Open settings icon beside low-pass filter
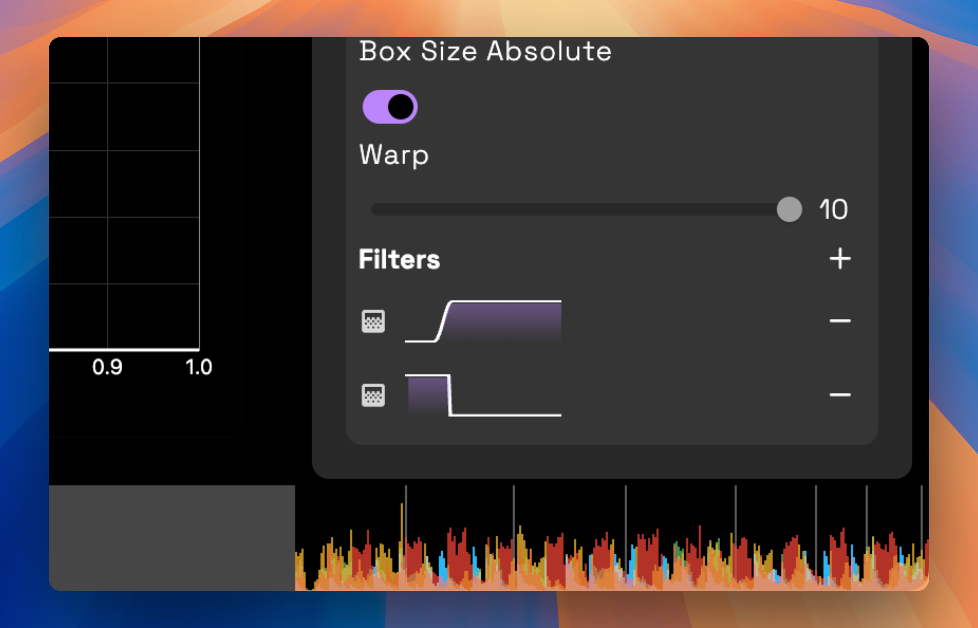The height and width of the screenshot is (628, 978). (x=373, y=395)
